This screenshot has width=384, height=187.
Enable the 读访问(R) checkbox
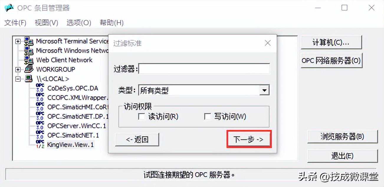pyautogui.click(x=142, y=117)
